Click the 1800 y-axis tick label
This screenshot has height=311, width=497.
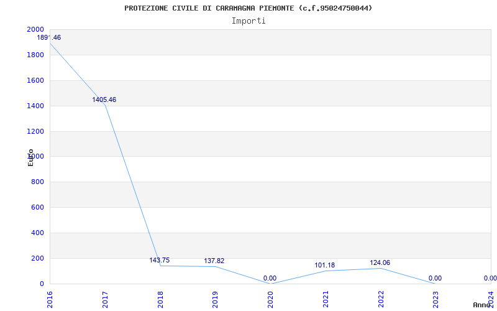tap(35, 55)
